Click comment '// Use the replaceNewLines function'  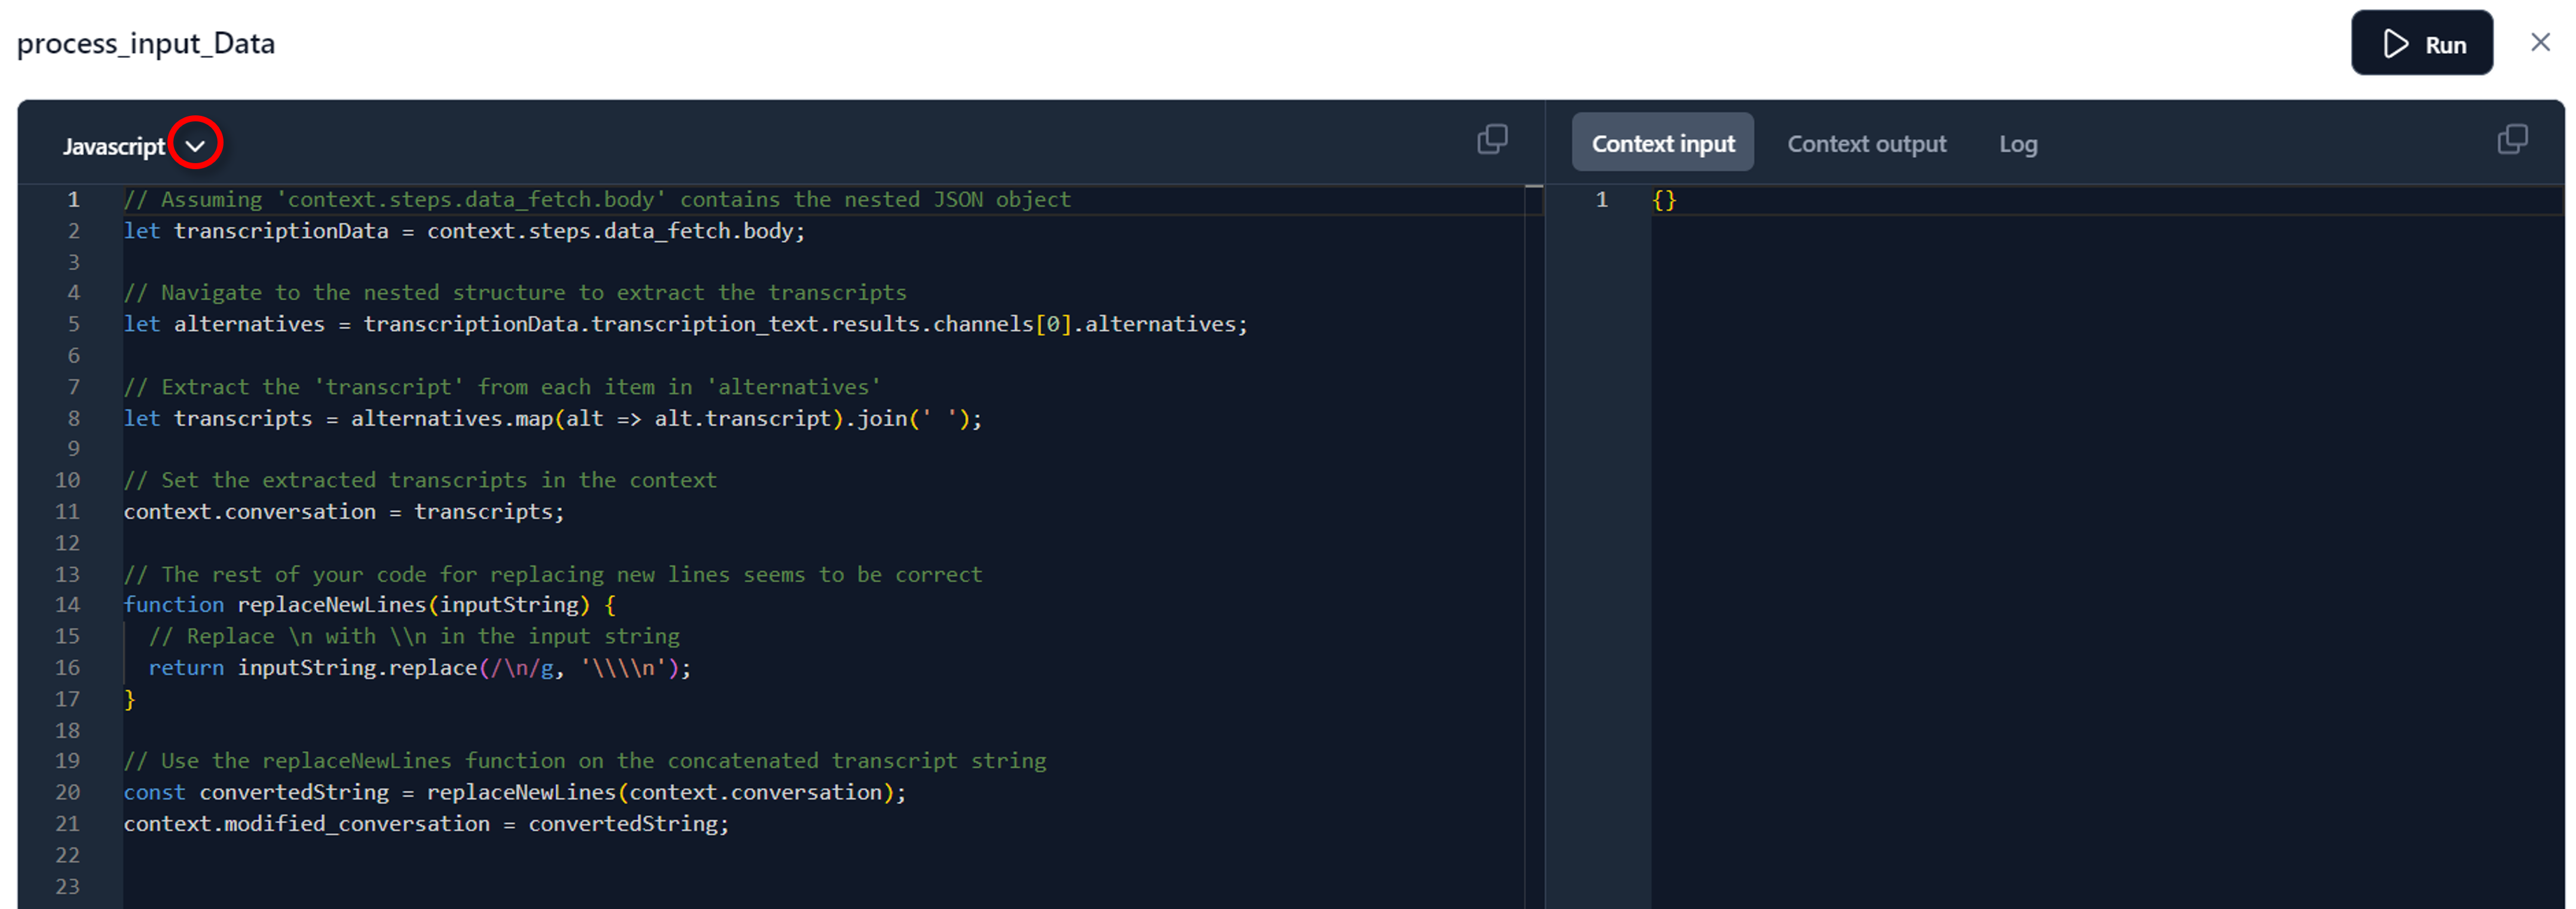tap(585, 761)
